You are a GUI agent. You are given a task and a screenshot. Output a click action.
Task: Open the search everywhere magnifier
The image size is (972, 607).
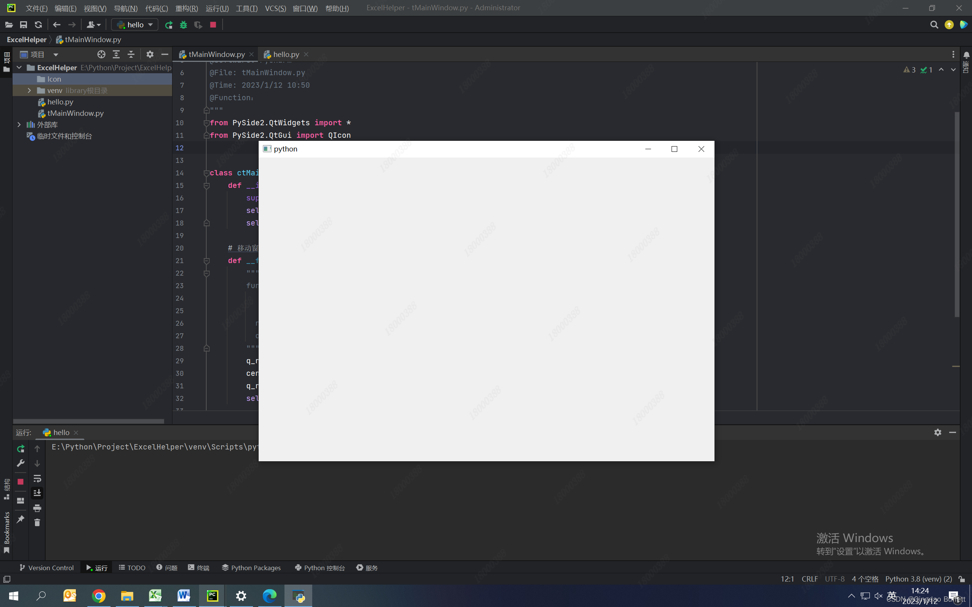(x=934, y=25)
